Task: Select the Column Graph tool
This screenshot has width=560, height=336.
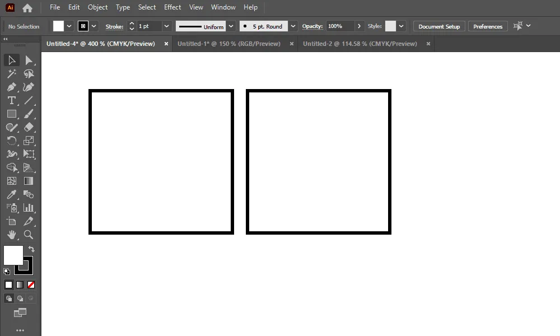Action: (29, 208)
